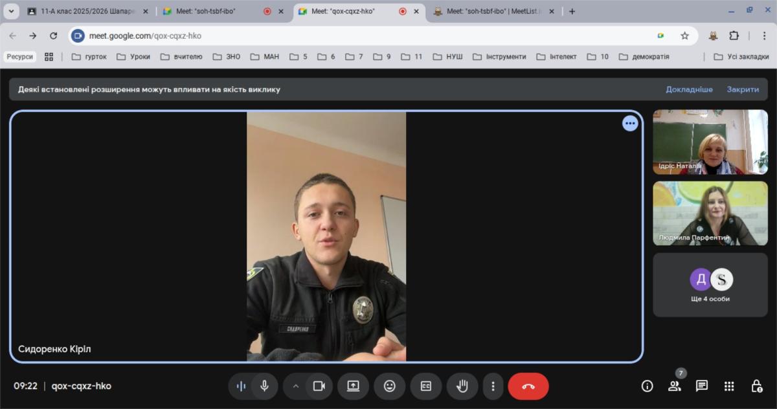Open the МАН bookmarks folder
Viewport: 777px width, 409px height.
(265, 57)
